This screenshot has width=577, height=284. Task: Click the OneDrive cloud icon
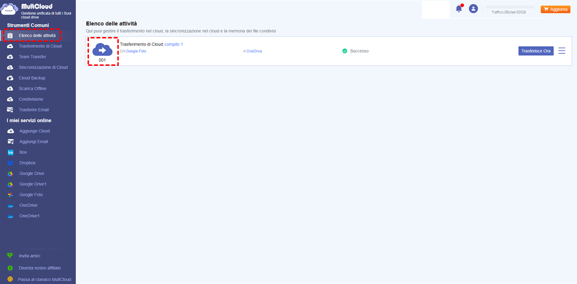[11, 205]
